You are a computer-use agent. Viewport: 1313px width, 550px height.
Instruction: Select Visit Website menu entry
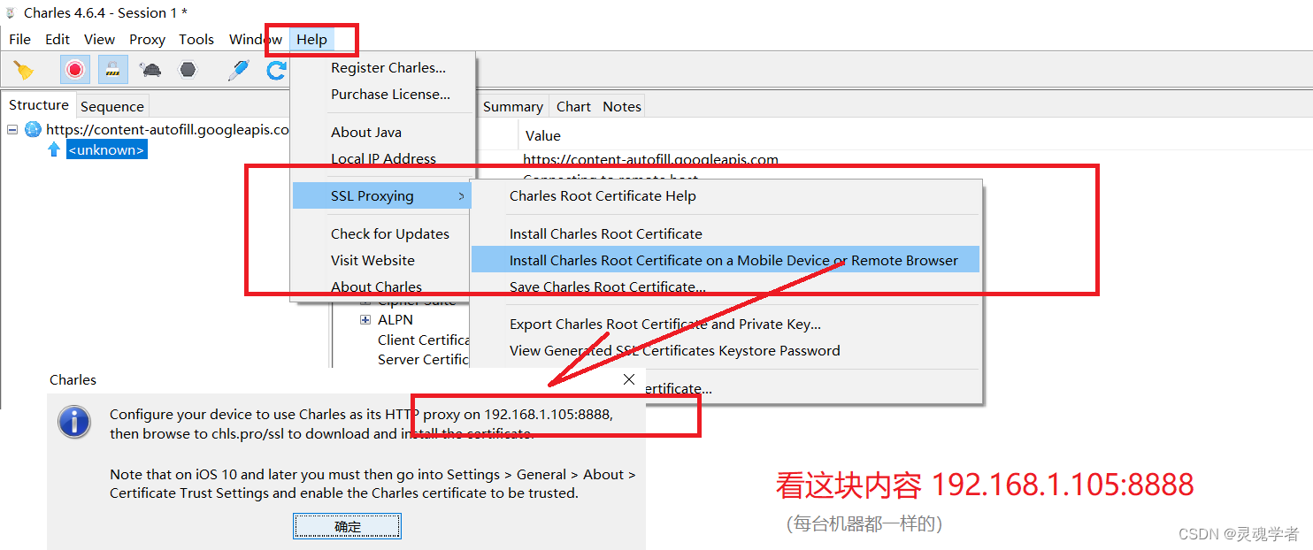(372, 261)
